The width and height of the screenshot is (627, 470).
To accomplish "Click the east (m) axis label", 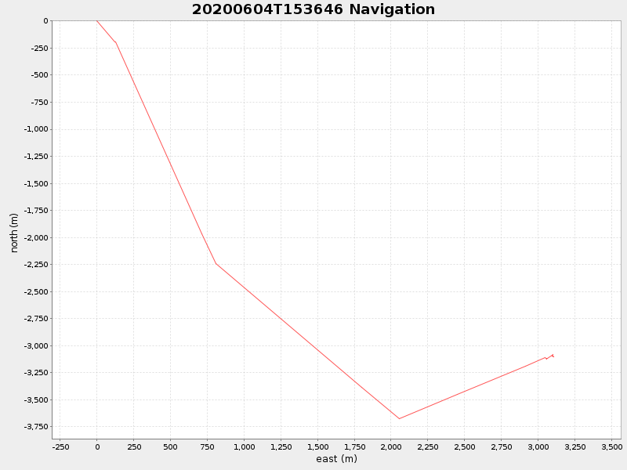I will coord(336,459).
